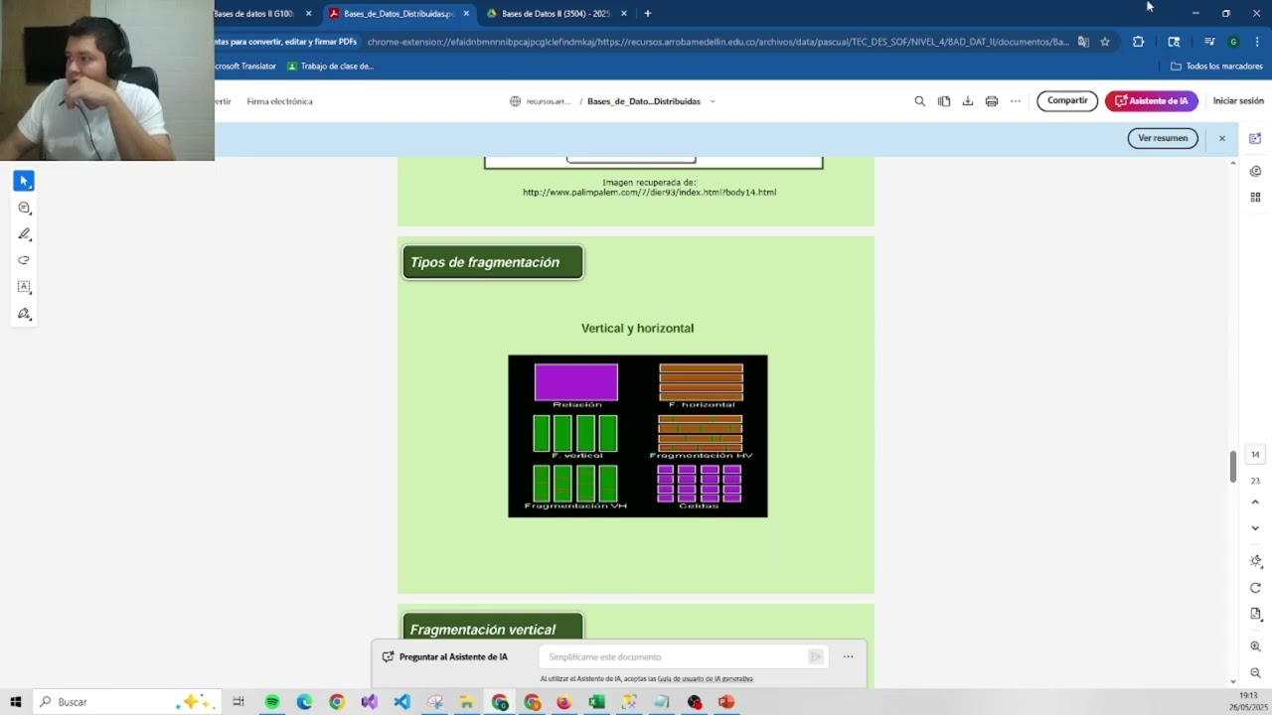This screenshot has height=715, width=1272.
Task: Close the Bases de Datos II (3504) tab
Action: (624, 14)
